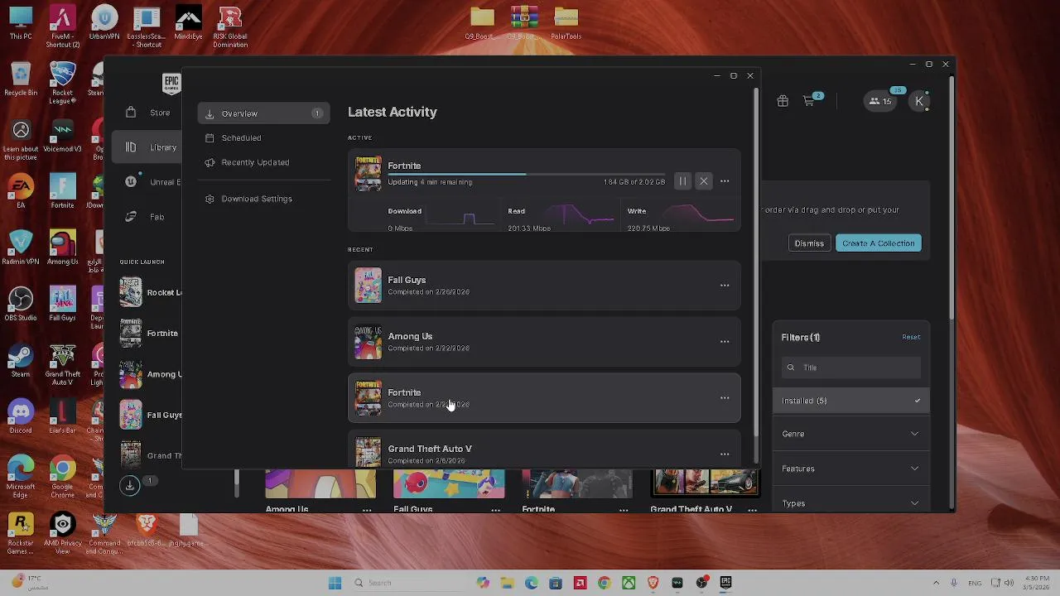Image resolution: width=1060 pixels, height=596 pixels.
Task: Open the Discord desktop shortcut
Action: (x=21, y=416)
